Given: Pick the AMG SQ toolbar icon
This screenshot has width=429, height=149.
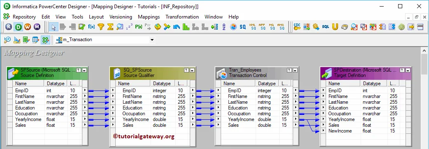Looking at the screenshot, I should pos(281,27).
